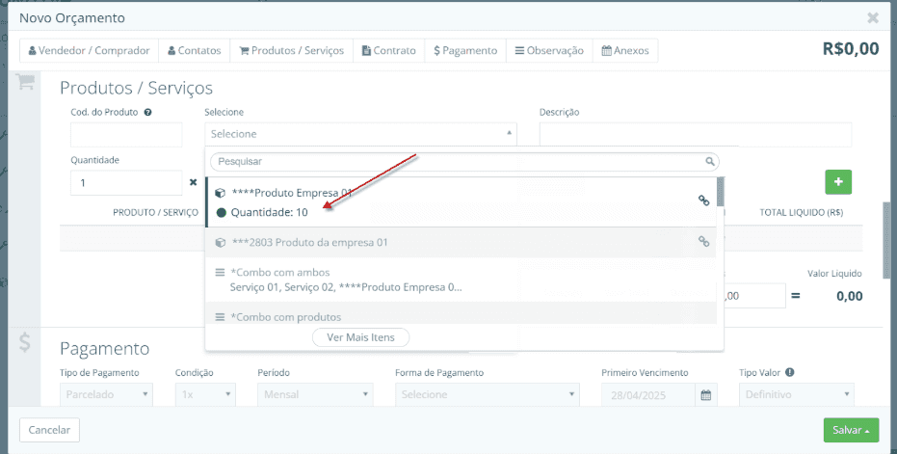Click list icon of *Combo com ambos

[x=220, y=273]
